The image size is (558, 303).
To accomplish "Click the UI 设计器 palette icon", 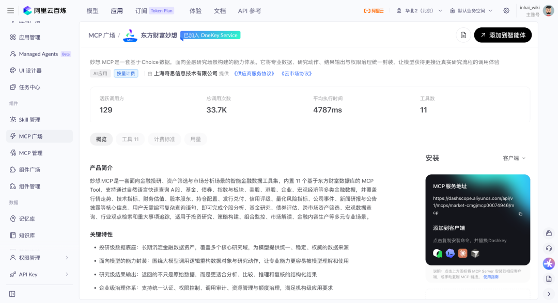I will [x=13, y=71].
